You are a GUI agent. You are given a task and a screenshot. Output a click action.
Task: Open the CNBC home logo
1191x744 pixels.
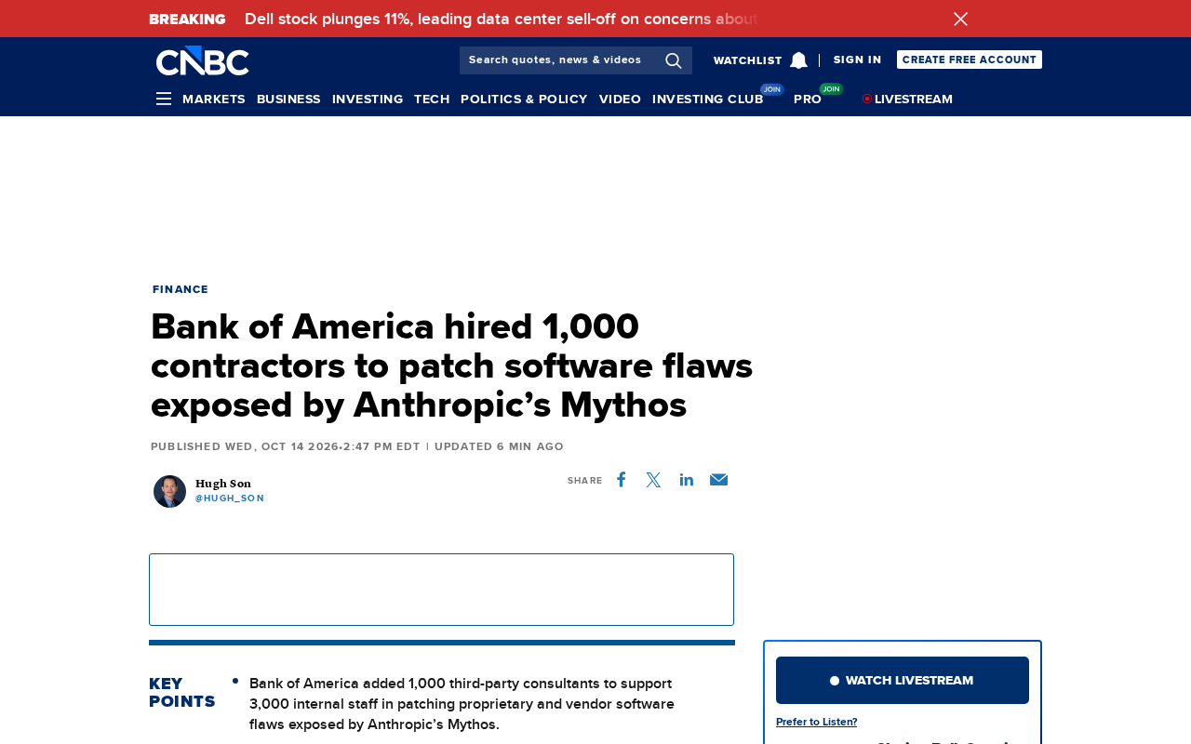click(203, 60)
